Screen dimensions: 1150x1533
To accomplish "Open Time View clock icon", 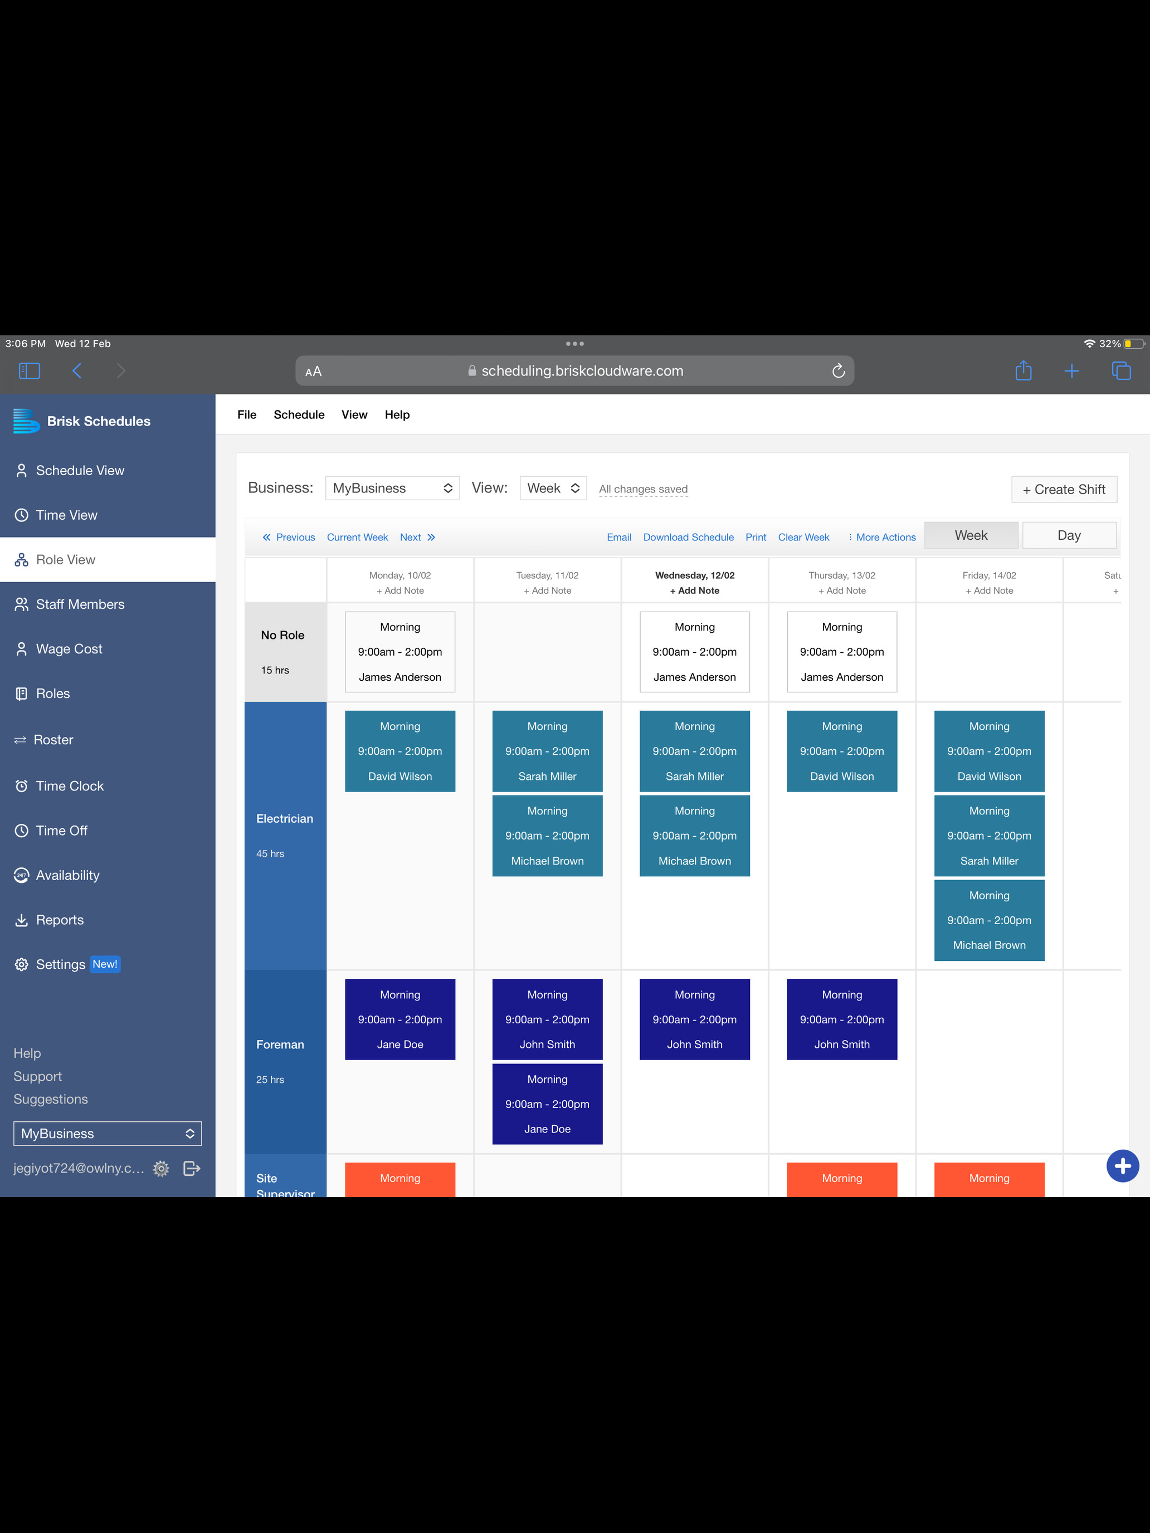I will tap(22, 515).
